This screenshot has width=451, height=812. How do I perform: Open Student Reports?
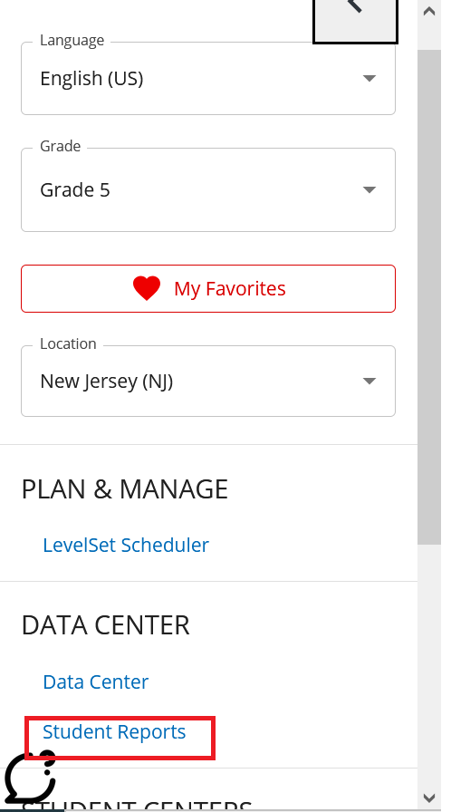114,731
